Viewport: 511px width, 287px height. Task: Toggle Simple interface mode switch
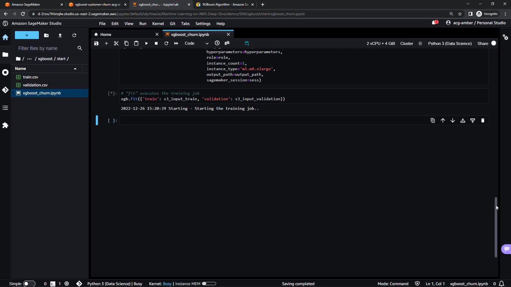tap(29, 284)
